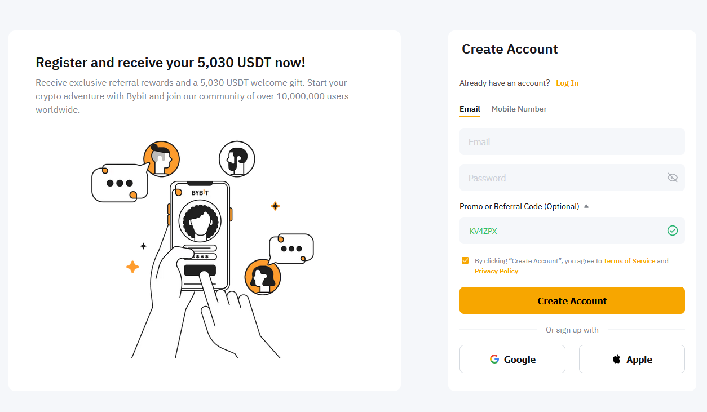Focus the Password input field
This screenshot has width=707, height=412.
pos(561,178)
